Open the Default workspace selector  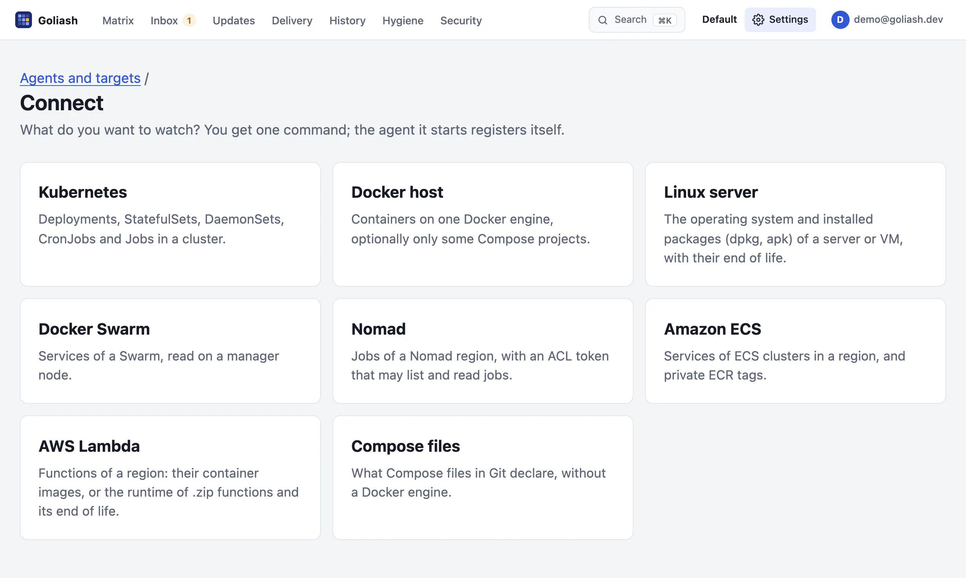[x=719, y=19]
